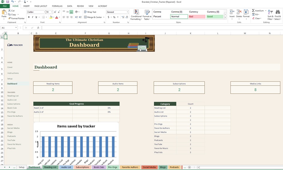The image size is (283, 170).
Task: Open the PAGE LAYOUT ribbon tab
Action: coord(41,6)
